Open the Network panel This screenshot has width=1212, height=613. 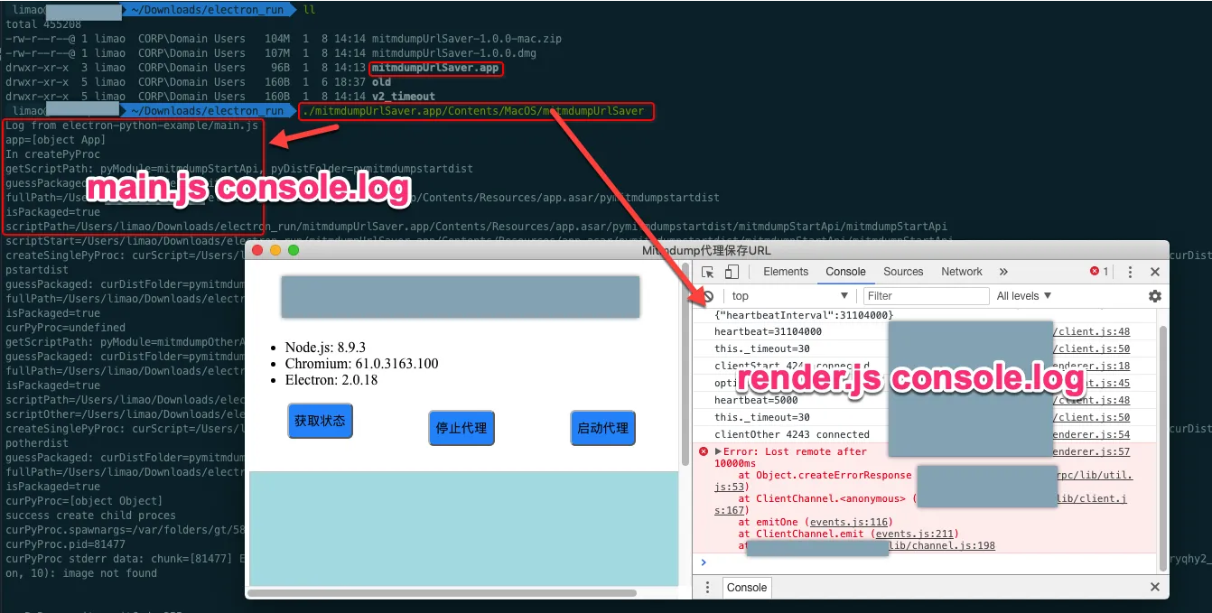(961, 271)
